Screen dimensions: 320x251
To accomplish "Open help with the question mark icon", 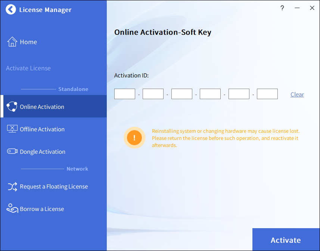I will [282, 8].
